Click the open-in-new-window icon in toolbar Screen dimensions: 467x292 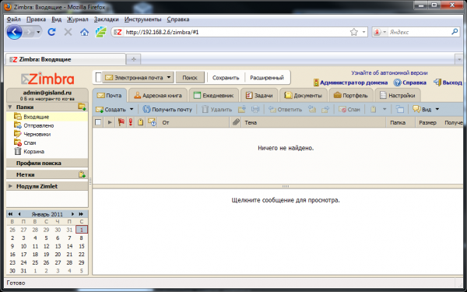pyautogui.click(x=399, y=109)
